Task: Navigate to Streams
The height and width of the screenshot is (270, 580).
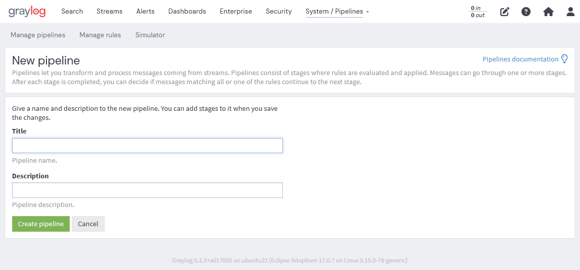Action: point(109,11)
